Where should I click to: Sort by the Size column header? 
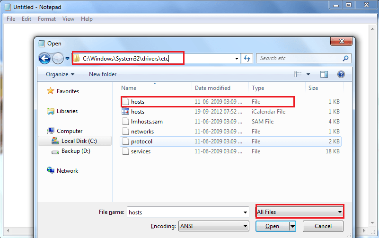313,88
